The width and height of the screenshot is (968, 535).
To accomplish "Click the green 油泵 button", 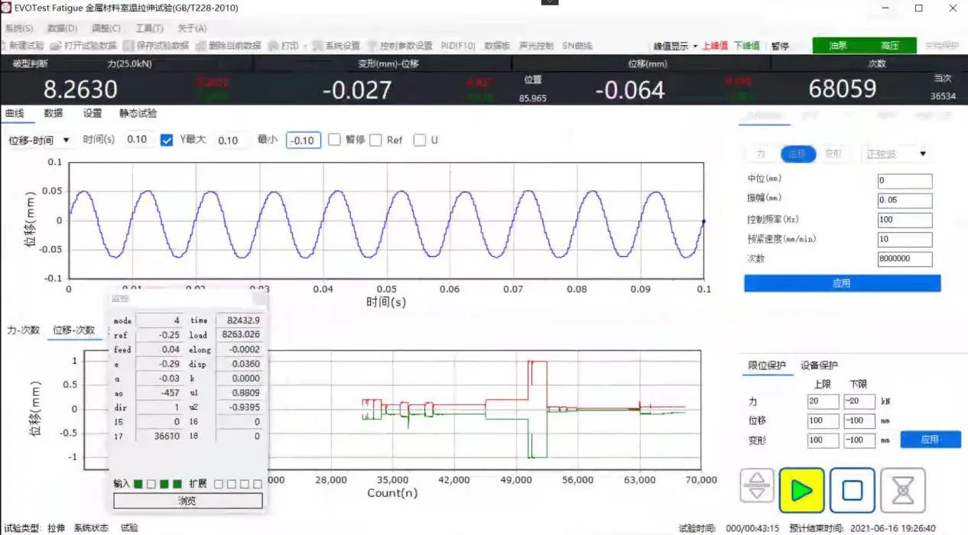I will [x=839, y=46].
